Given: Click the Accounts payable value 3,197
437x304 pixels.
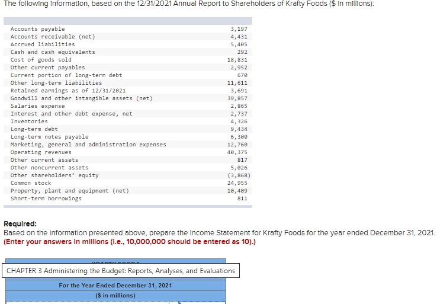Looking at the screenshot, I should tap(239, 29).
